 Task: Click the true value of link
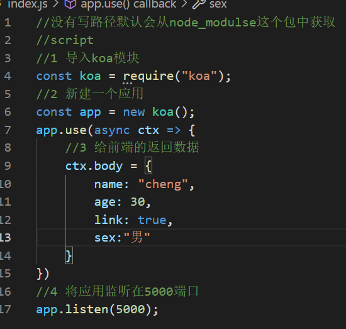[152, 220]
